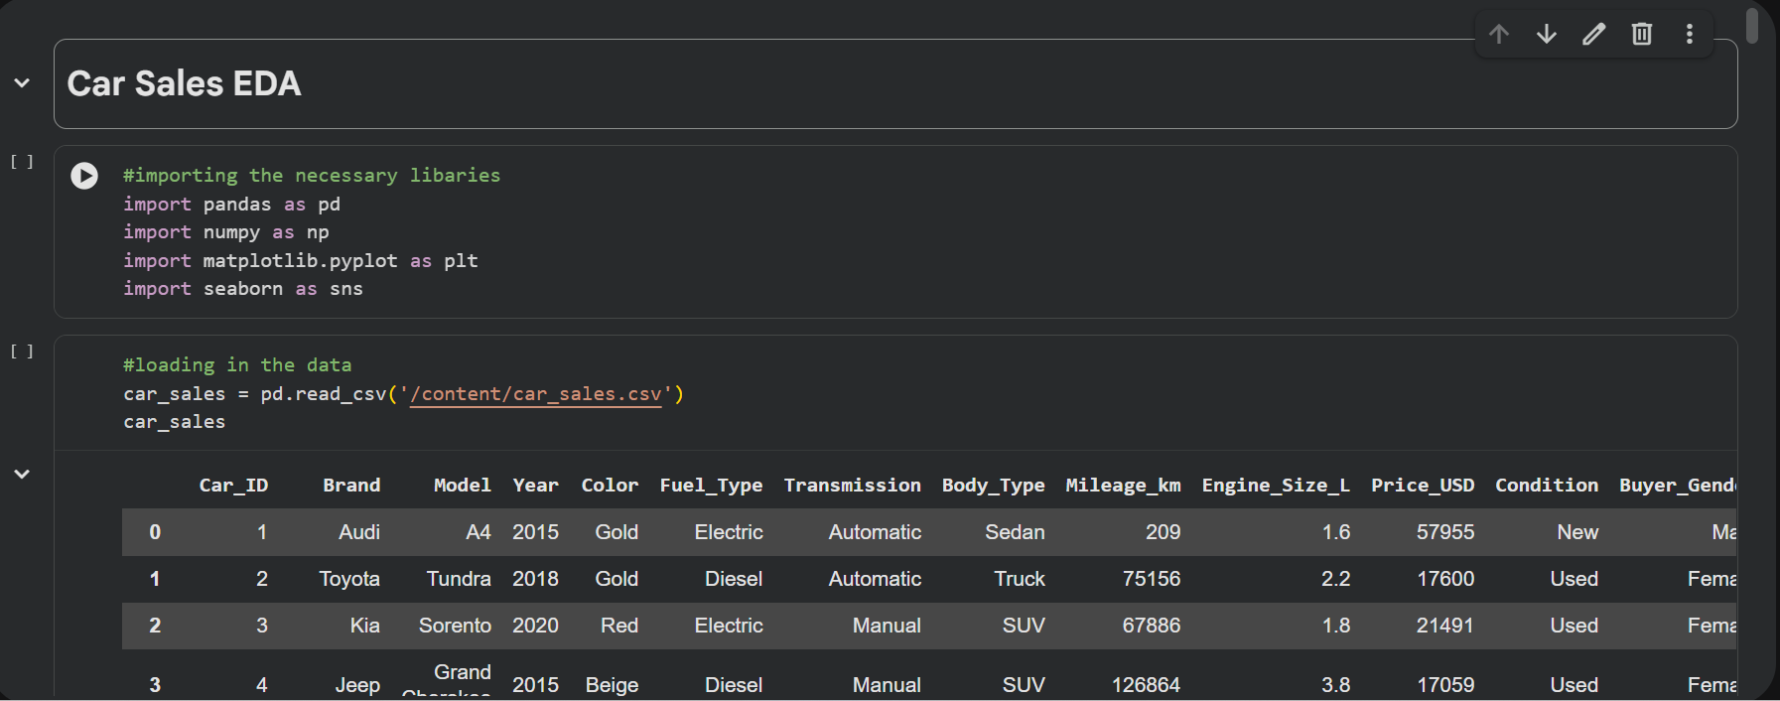This screenshot has width=1780, height=701.
Task: Click the Car Sales EDA heading
Action: point(184,83)
